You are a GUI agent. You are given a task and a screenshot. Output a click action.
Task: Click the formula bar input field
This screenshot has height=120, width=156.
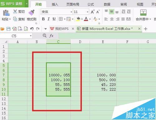coord(107,36)
